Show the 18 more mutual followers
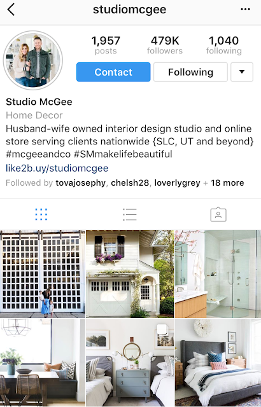Viewport: 261px width, 407px height. pyautogui.click(x=227, y=183)
